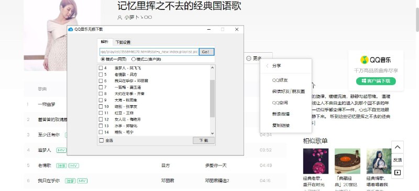Click song title 老情歌 in the web list
This screenshot has height=191, width=419.
coord(45,165)
